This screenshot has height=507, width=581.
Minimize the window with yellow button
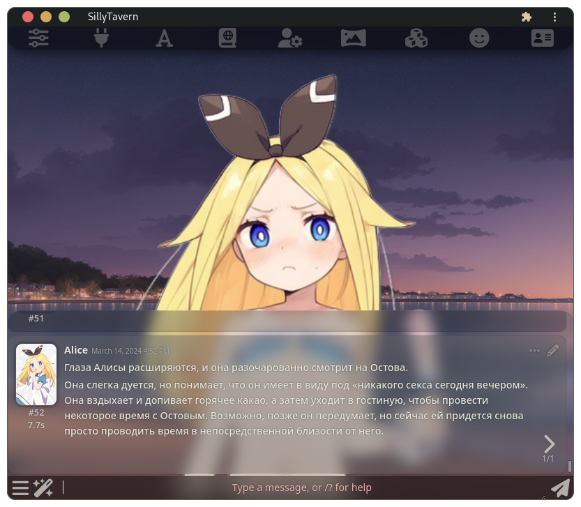(x=46, y=17)
